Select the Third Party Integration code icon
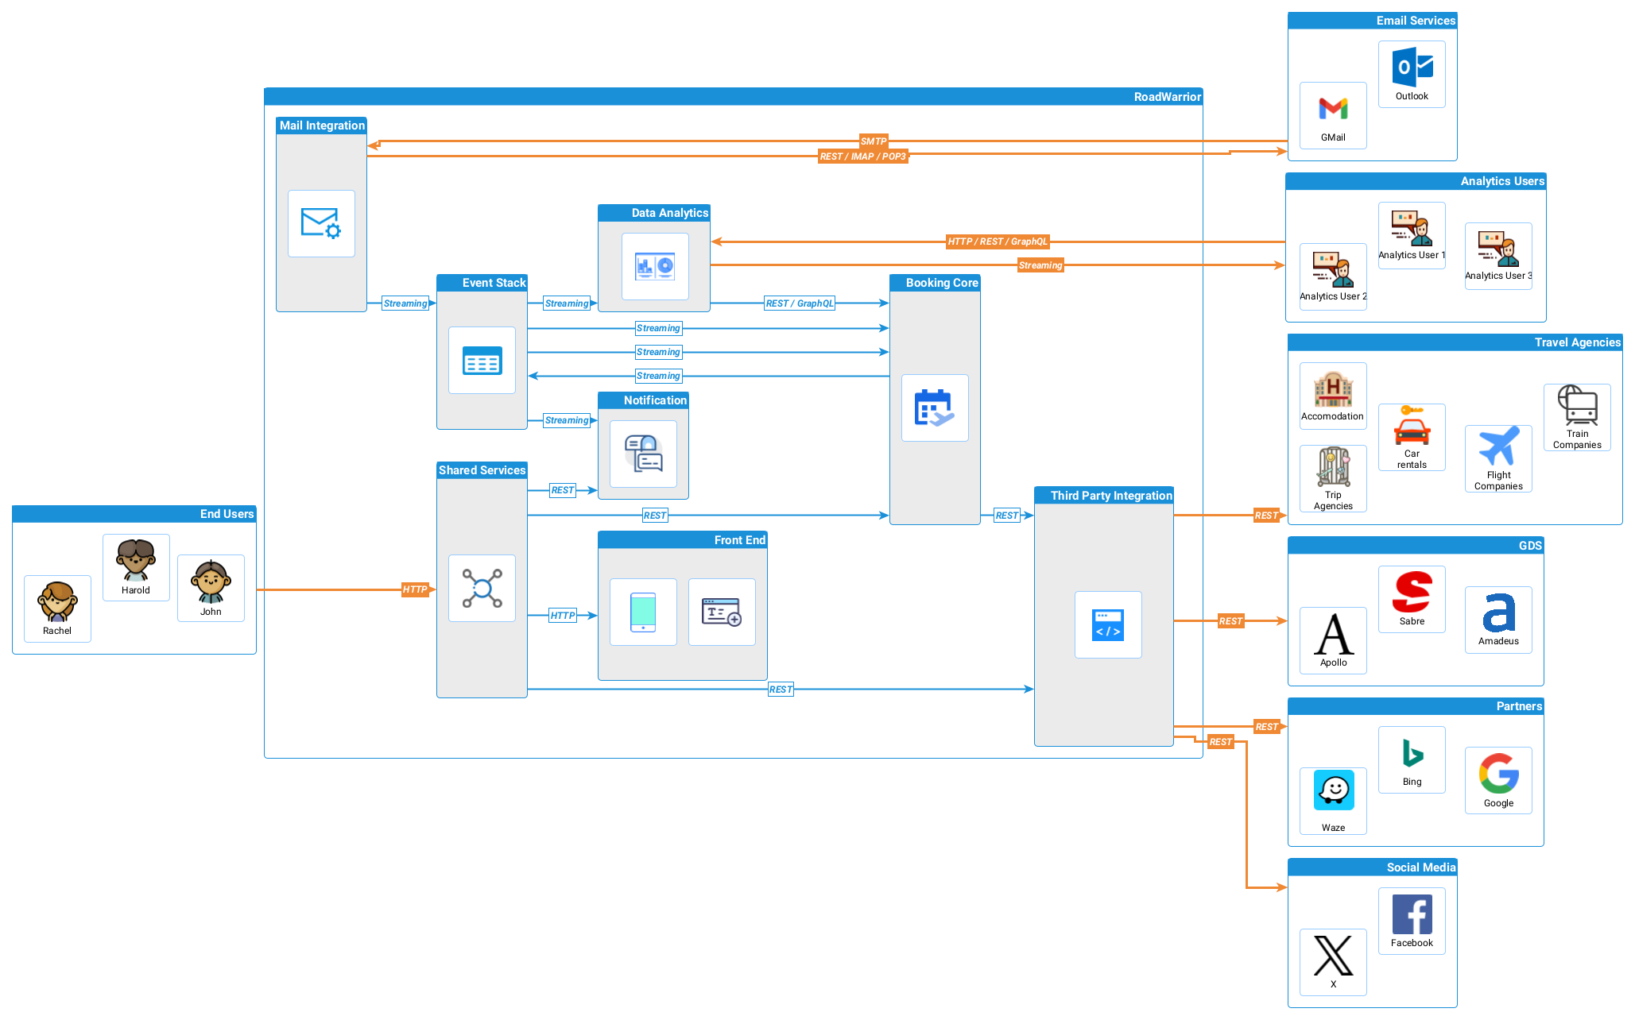This screenshot has height=1020, width=1635. tap(1108, 624)
